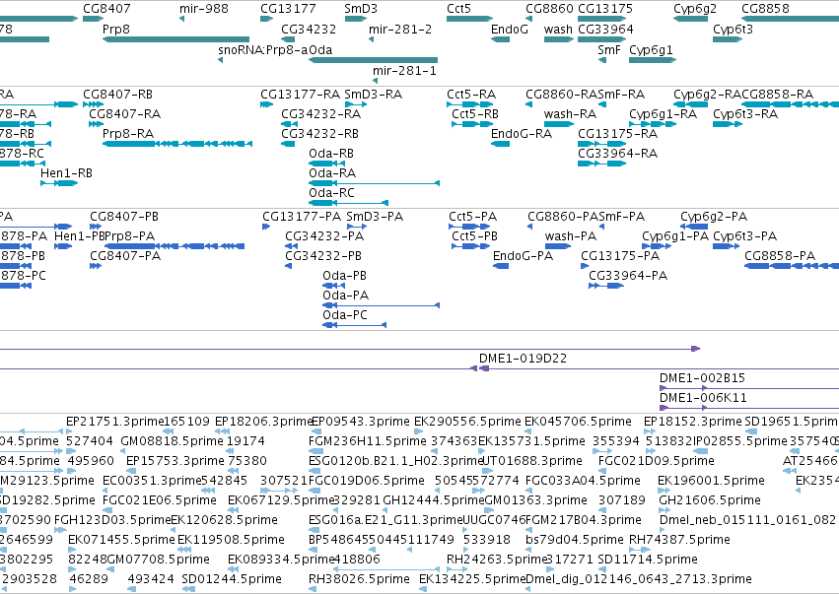Select the CG13175-RA transcript label
This screenshot has height=594, width=839.
click(x=617, y=134)
